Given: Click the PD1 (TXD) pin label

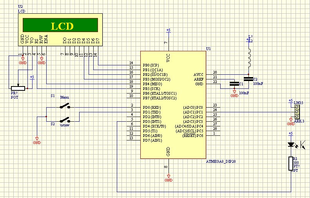Looking at the screenshot, I should pyautogui.click(x=152, y=112).
